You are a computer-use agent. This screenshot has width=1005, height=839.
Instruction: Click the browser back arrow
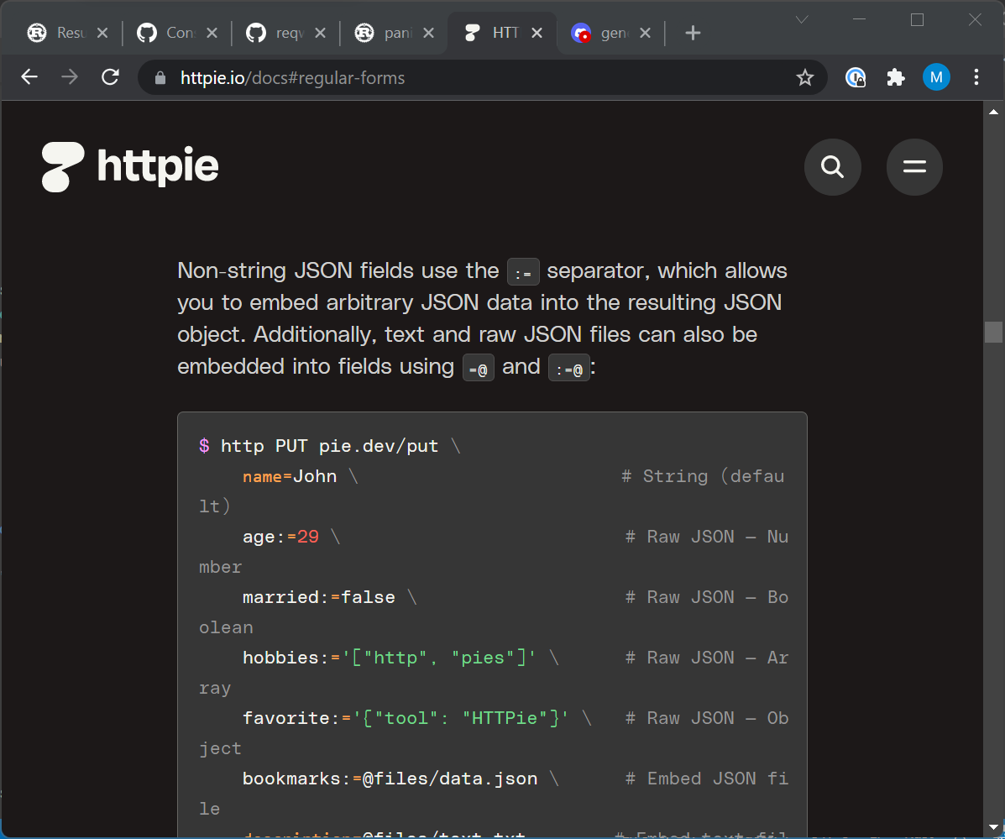tap(29, 77)
